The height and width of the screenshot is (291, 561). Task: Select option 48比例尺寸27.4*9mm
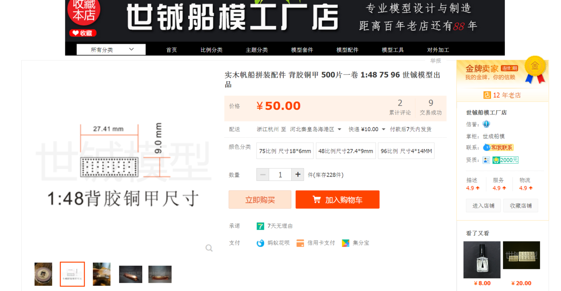pos(346,151)
